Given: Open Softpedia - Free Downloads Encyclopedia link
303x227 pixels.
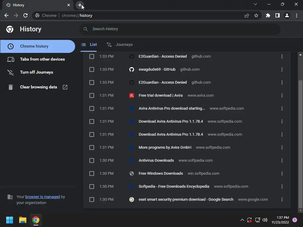Looking at the screenshot, I should click(174, 187).
